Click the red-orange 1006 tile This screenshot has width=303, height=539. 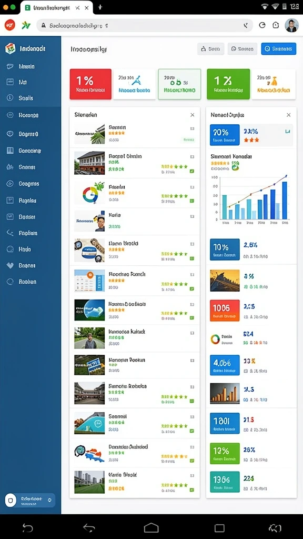tap(225, 311)
